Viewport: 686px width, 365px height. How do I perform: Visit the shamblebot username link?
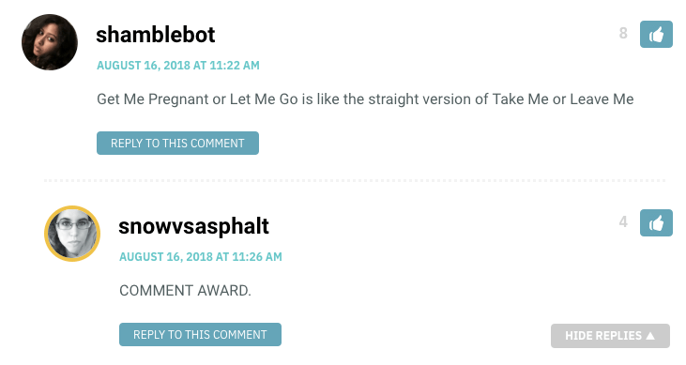pos(156,35)
